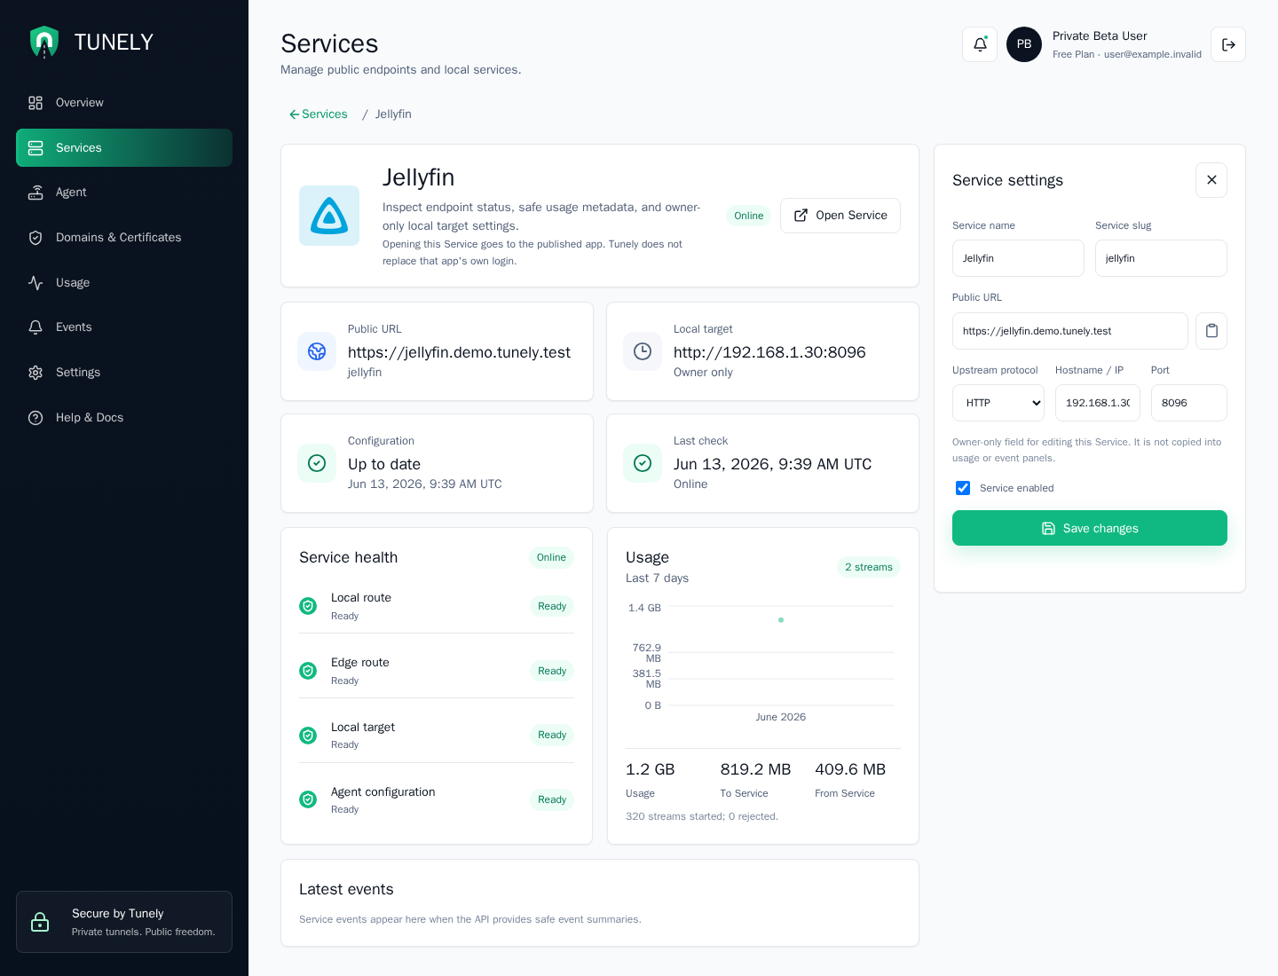Click the Service slug input field
This screenshot has width=1278, height=976.
tap(1161, 258)
